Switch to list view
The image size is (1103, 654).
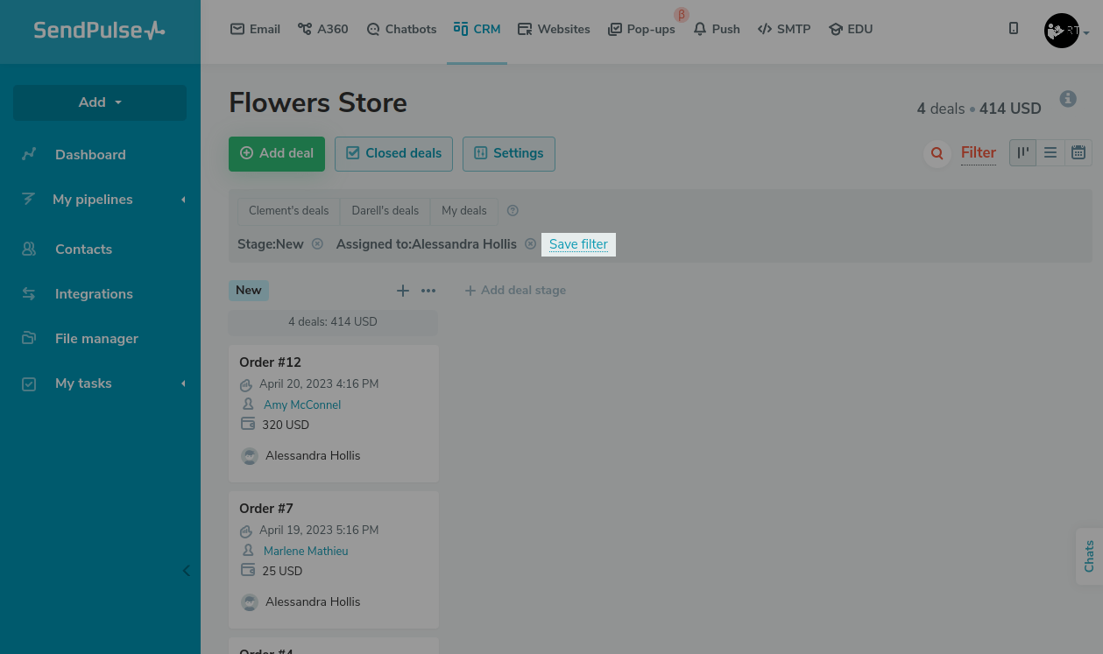[x=1050, y=153]
